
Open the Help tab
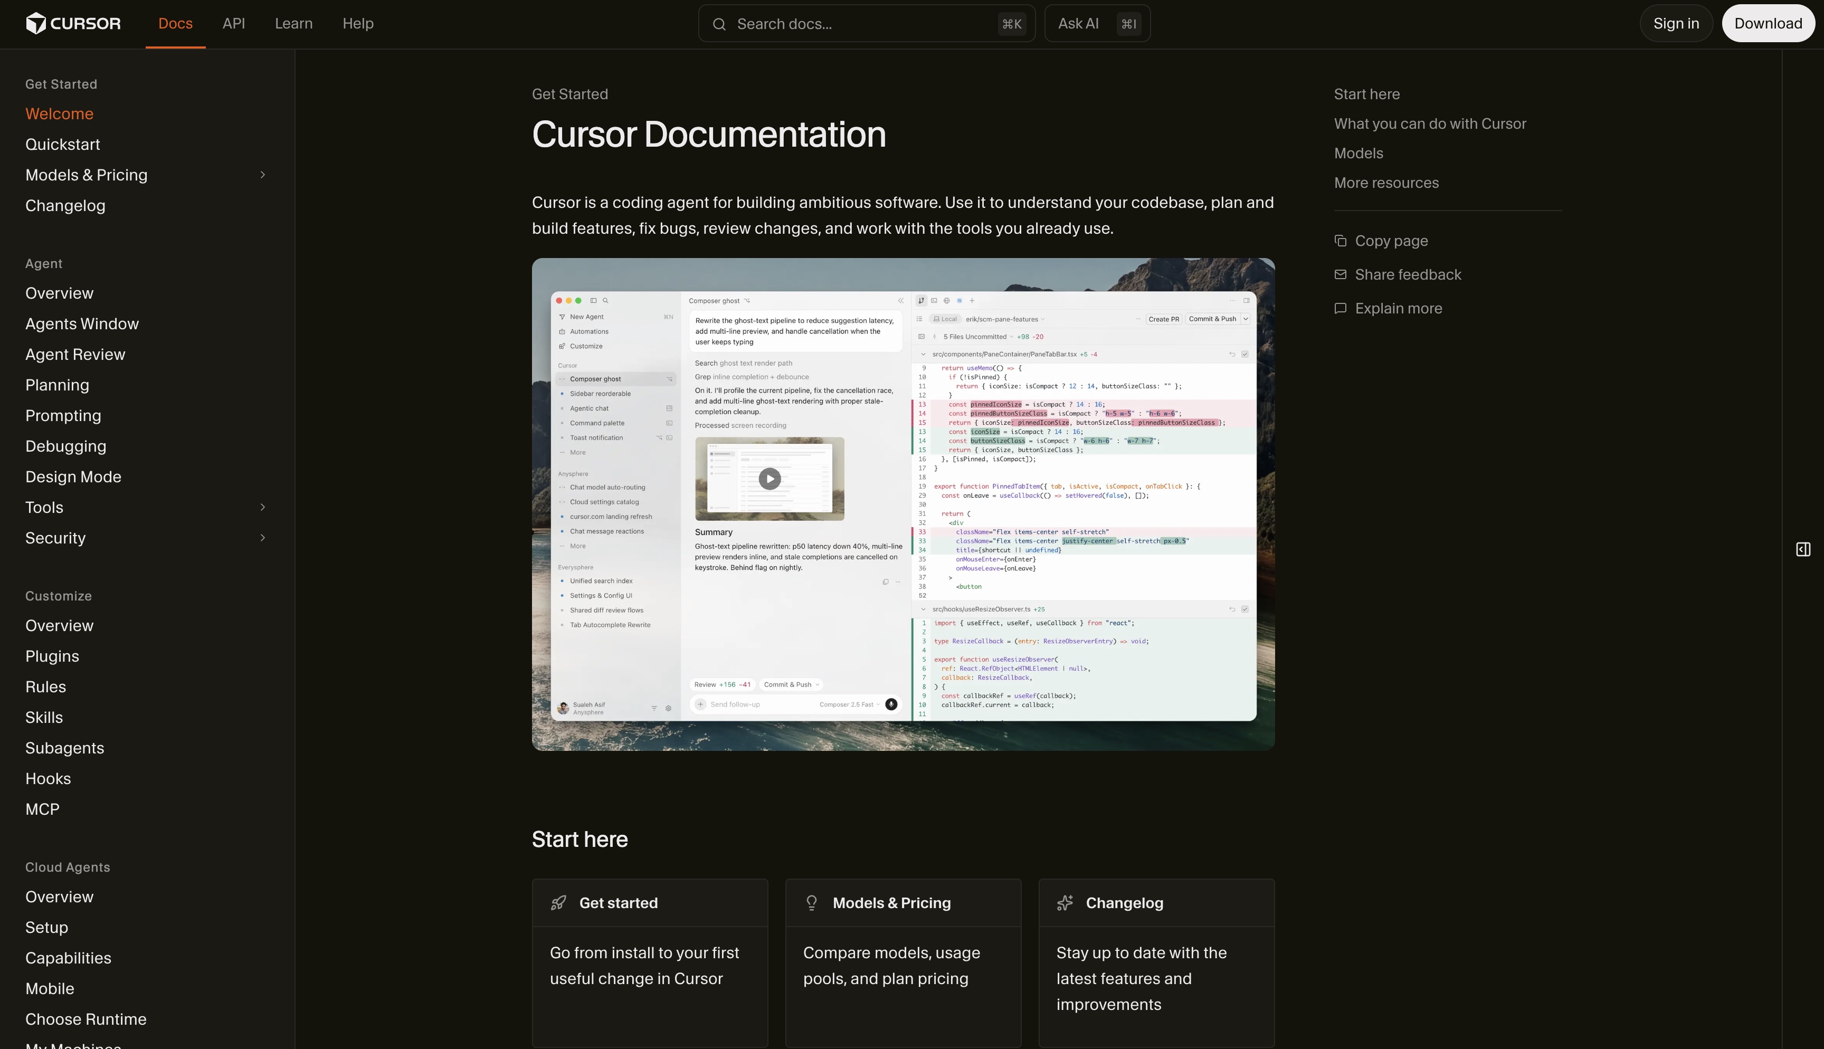(357, 24)
